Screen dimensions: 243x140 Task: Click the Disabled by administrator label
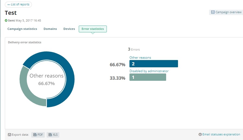click(x=149, y=71)
